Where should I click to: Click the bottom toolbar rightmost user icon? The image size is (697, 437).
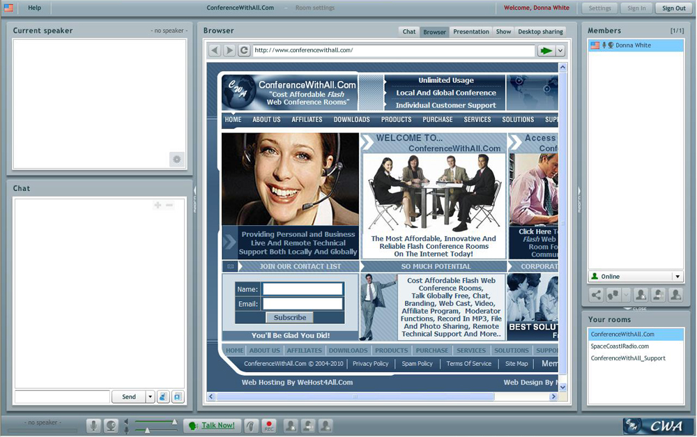pos(325,426)
